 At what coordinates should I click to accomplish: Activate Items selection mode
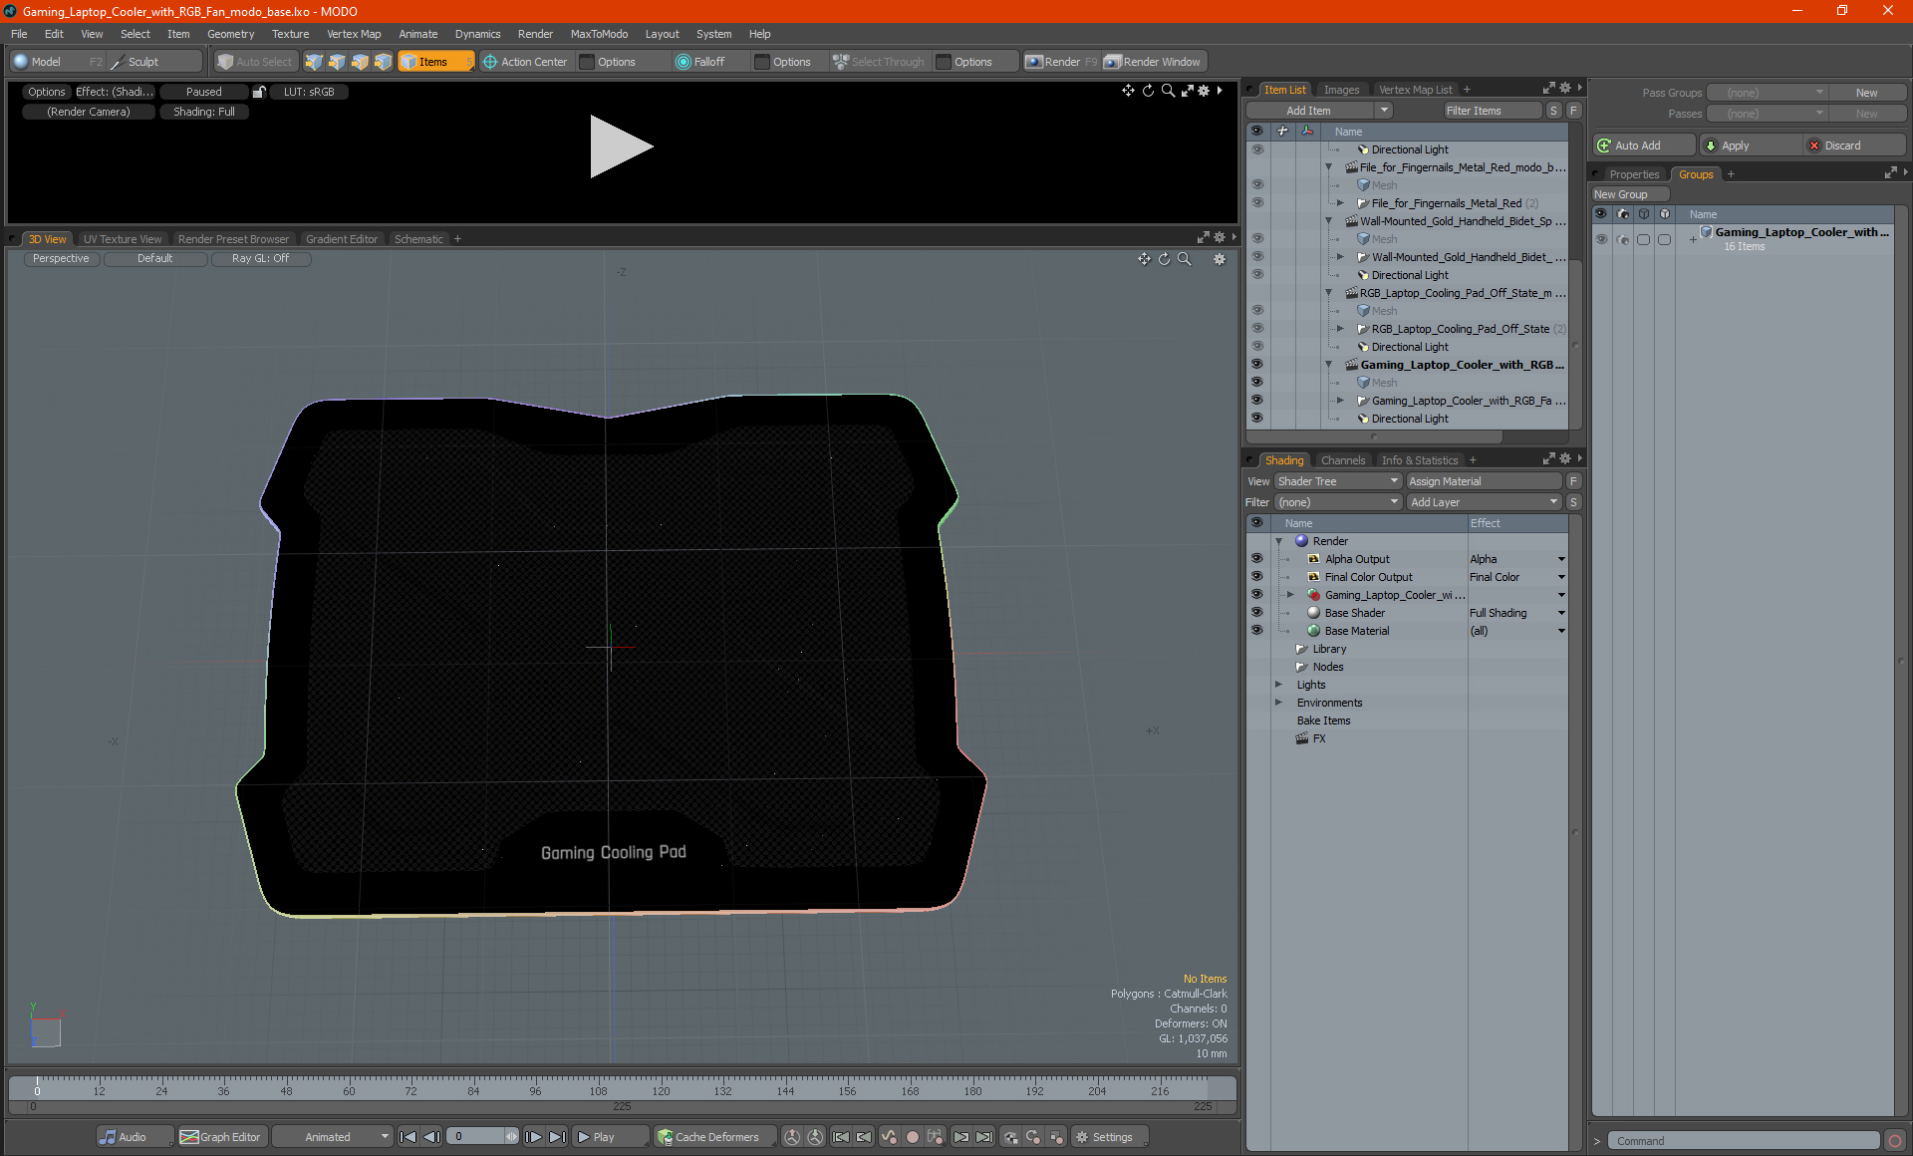[x=435, y=62]
